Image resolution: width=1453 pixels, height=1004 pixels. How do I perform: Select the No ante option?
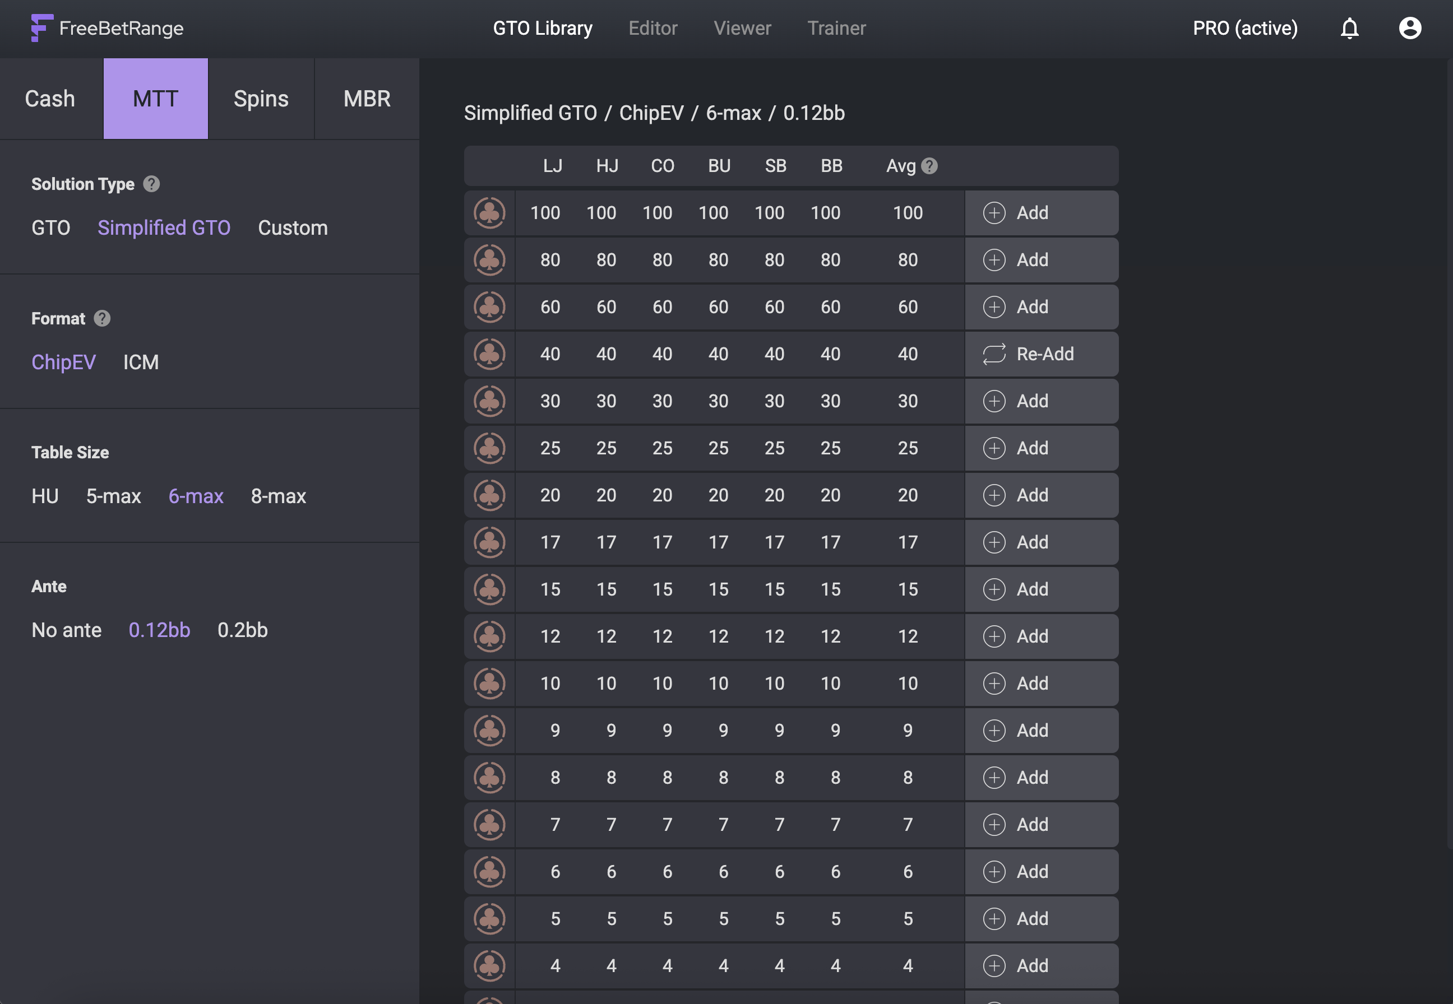tap(66, 630)
